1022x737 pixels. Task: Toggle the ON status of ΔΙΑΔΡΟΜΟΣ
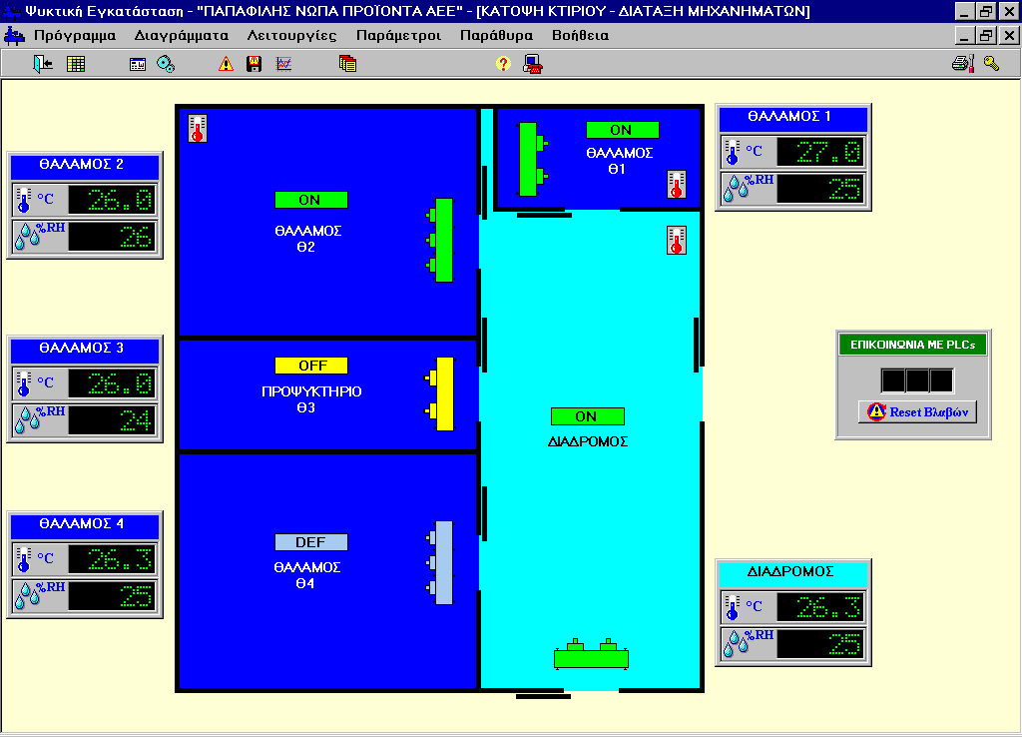587,416
